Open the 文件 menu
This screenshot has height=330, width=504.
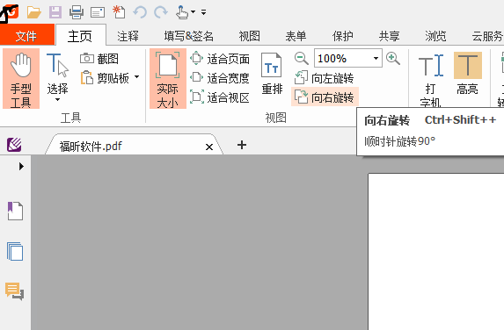tap(27, 35)
